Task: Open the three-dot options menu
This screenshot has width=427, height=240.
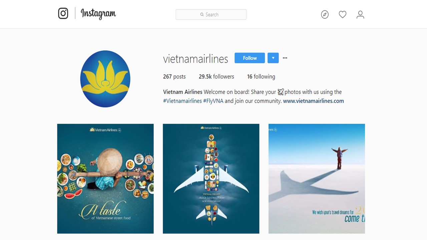Action: coord(285,58)
